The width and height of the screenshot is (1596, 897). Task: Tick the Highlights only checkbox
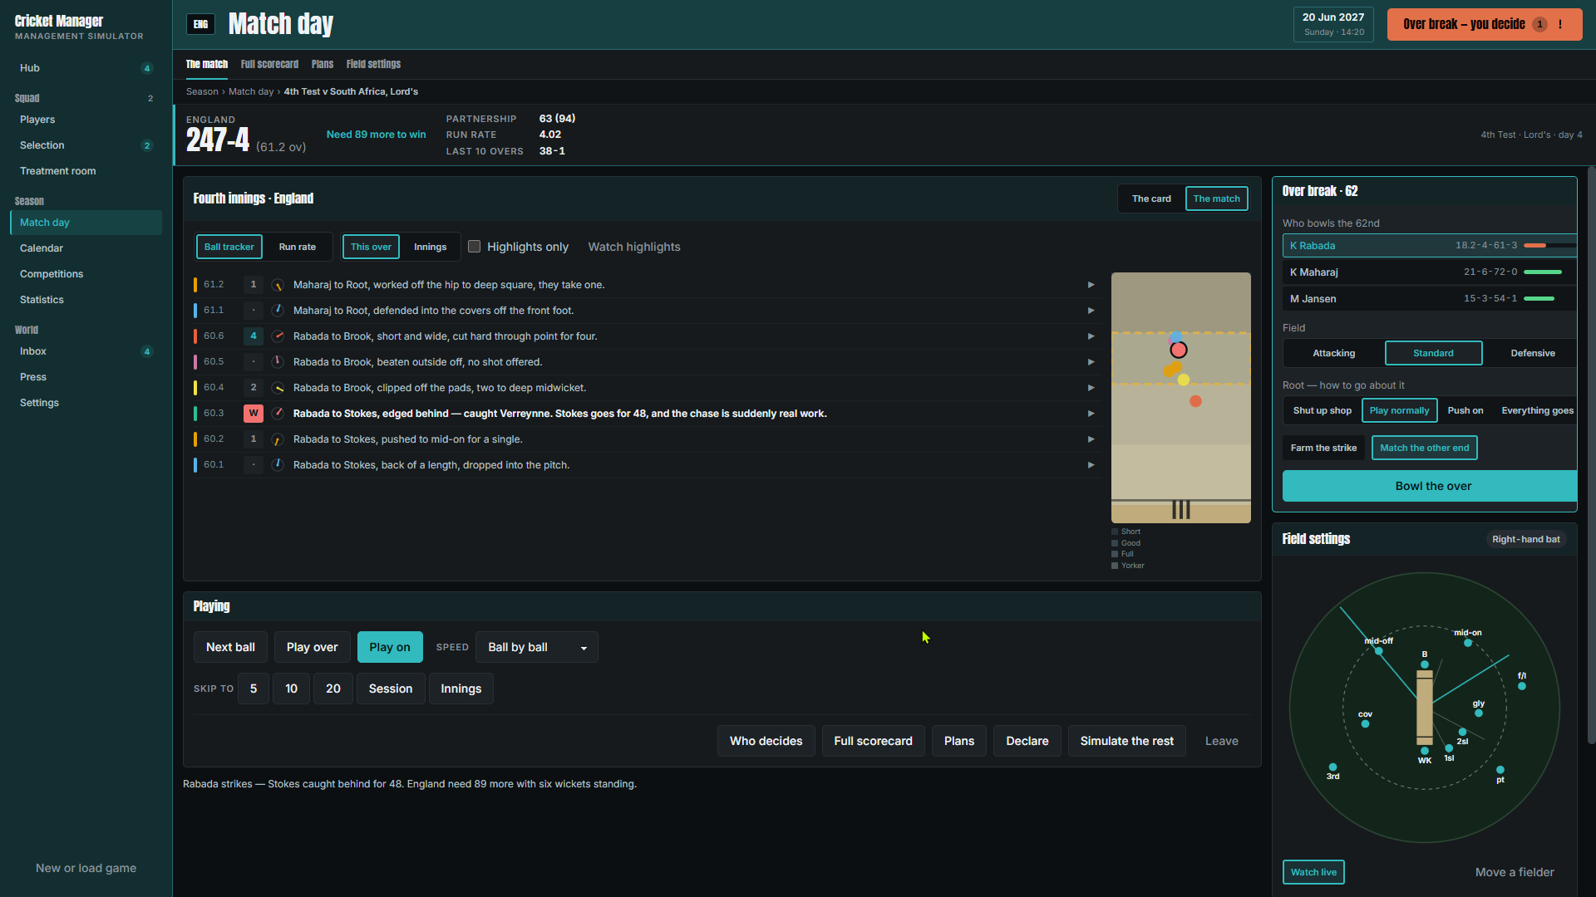tap(474, 247)
